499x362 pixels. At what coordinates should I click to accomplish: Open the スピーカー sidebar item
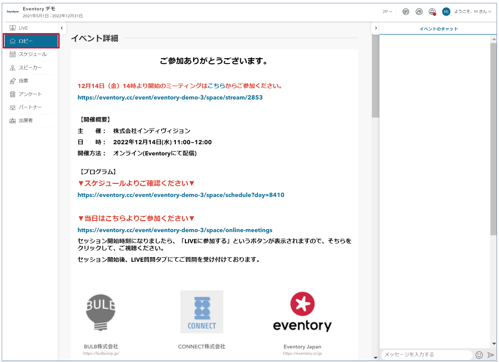click(30, 68)
